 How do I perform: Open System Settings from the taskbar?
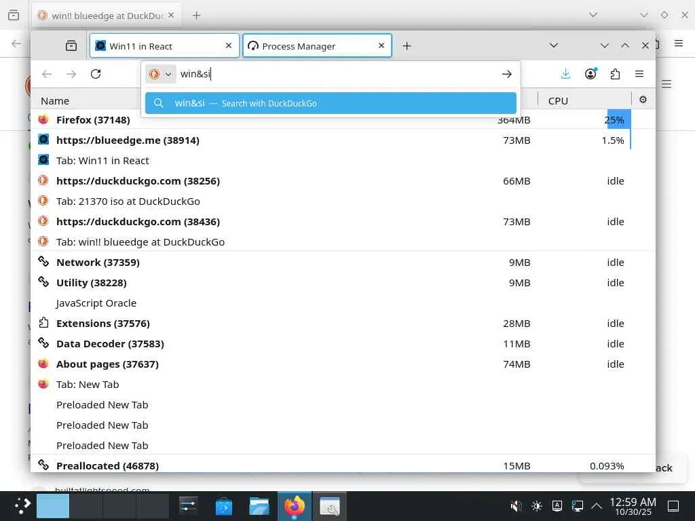[x=188, y=505]
